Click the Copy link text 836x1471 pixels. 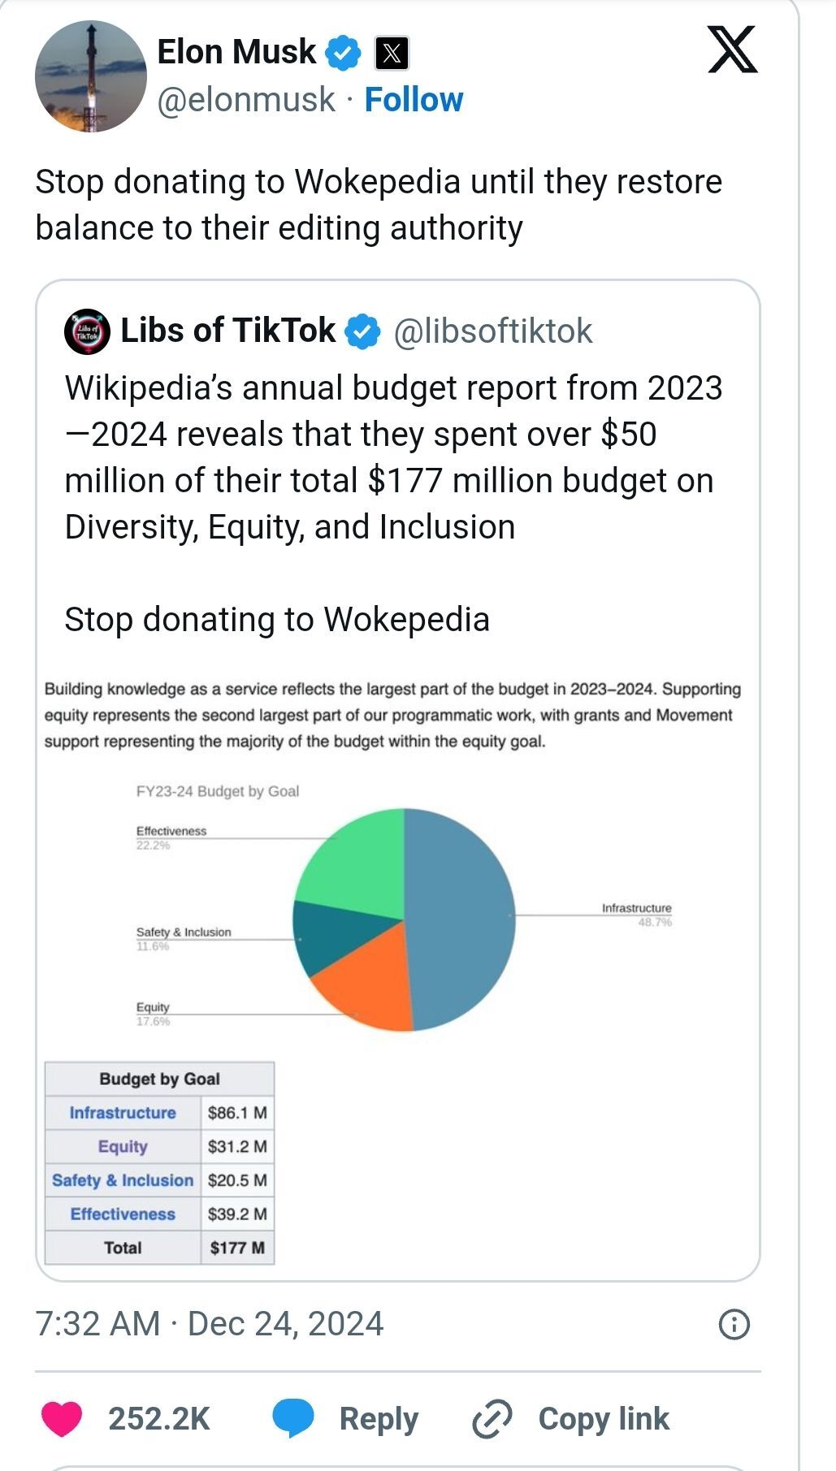pos(604,1419)
